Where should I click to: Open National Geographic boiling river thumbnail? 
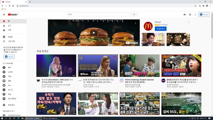point(181,104)
